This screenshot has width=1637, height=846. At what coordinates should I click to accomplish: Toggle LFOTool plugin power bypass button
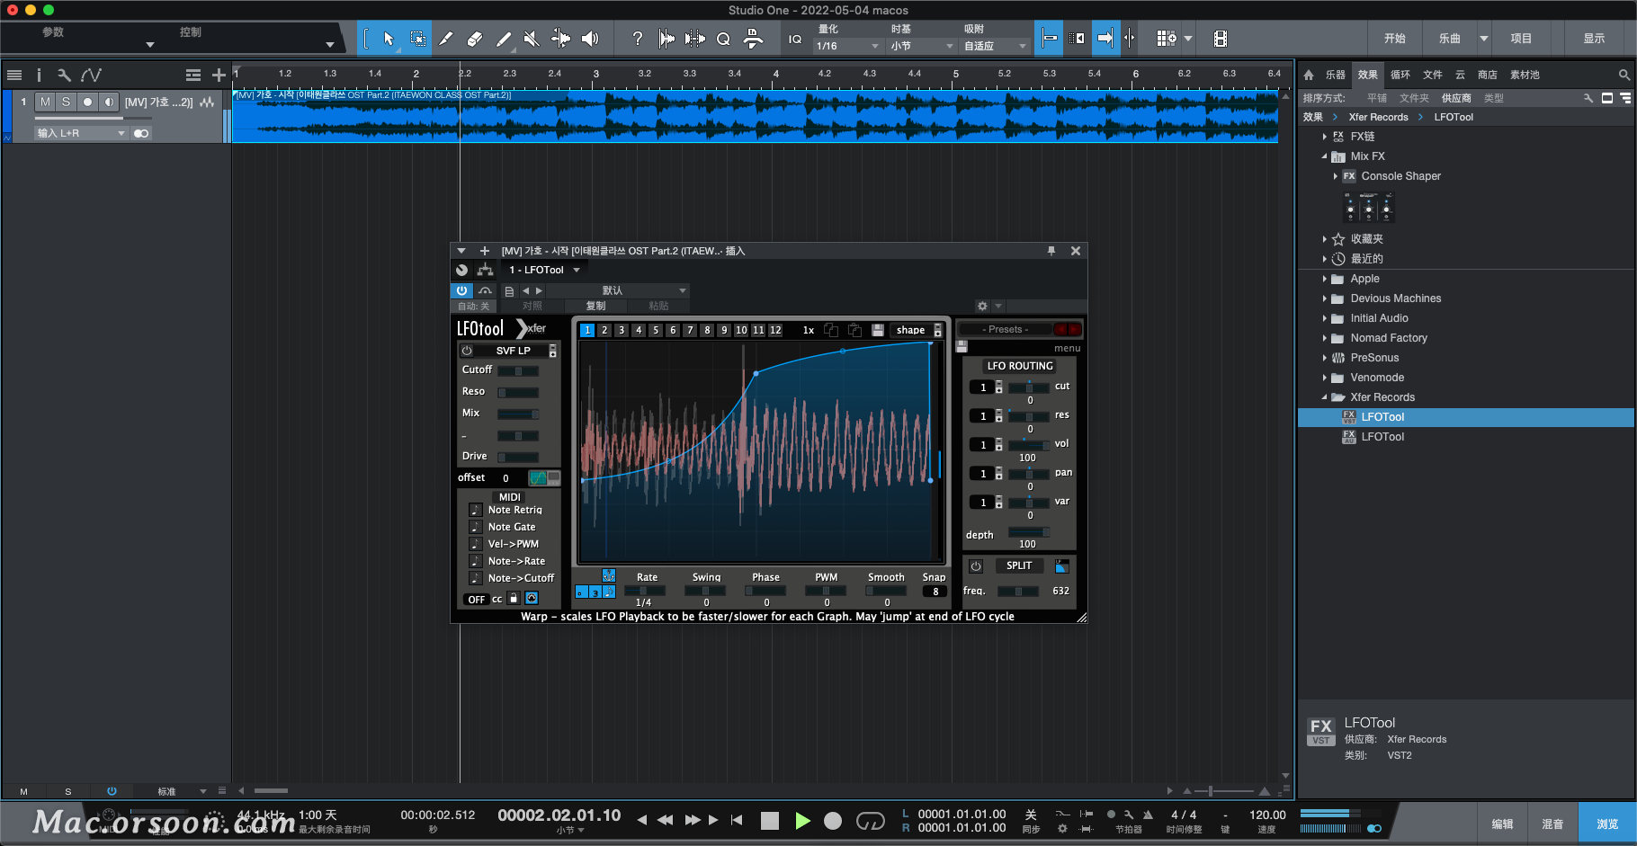coord(461,290)
